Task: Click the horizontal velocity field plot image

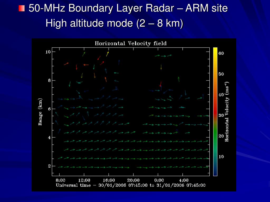Action: click(134, 115)
